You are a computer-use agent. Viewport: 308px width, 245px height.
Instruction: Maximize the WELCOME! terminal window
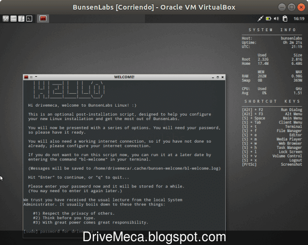click(218, 77)
